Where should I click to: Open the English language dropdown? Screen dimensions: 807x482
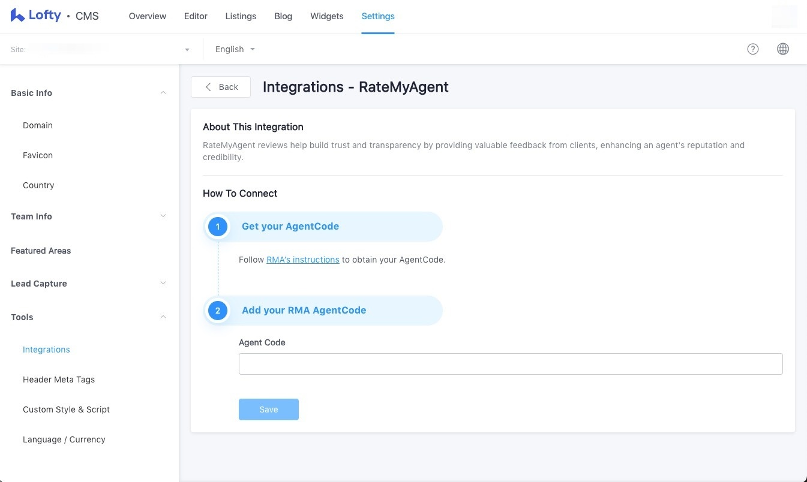tap(235, 49)
